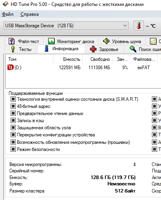Click the Том column header
Screen dimensions: 161x200
pos(29,59)
